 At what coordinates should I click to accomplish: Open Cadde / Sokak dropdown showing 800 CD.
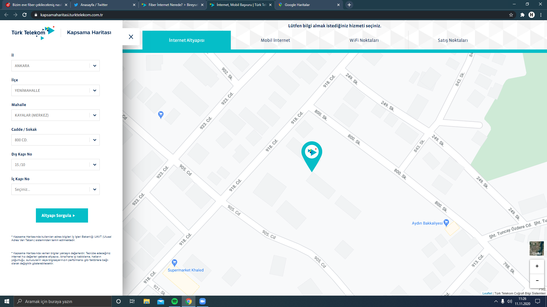56,140
